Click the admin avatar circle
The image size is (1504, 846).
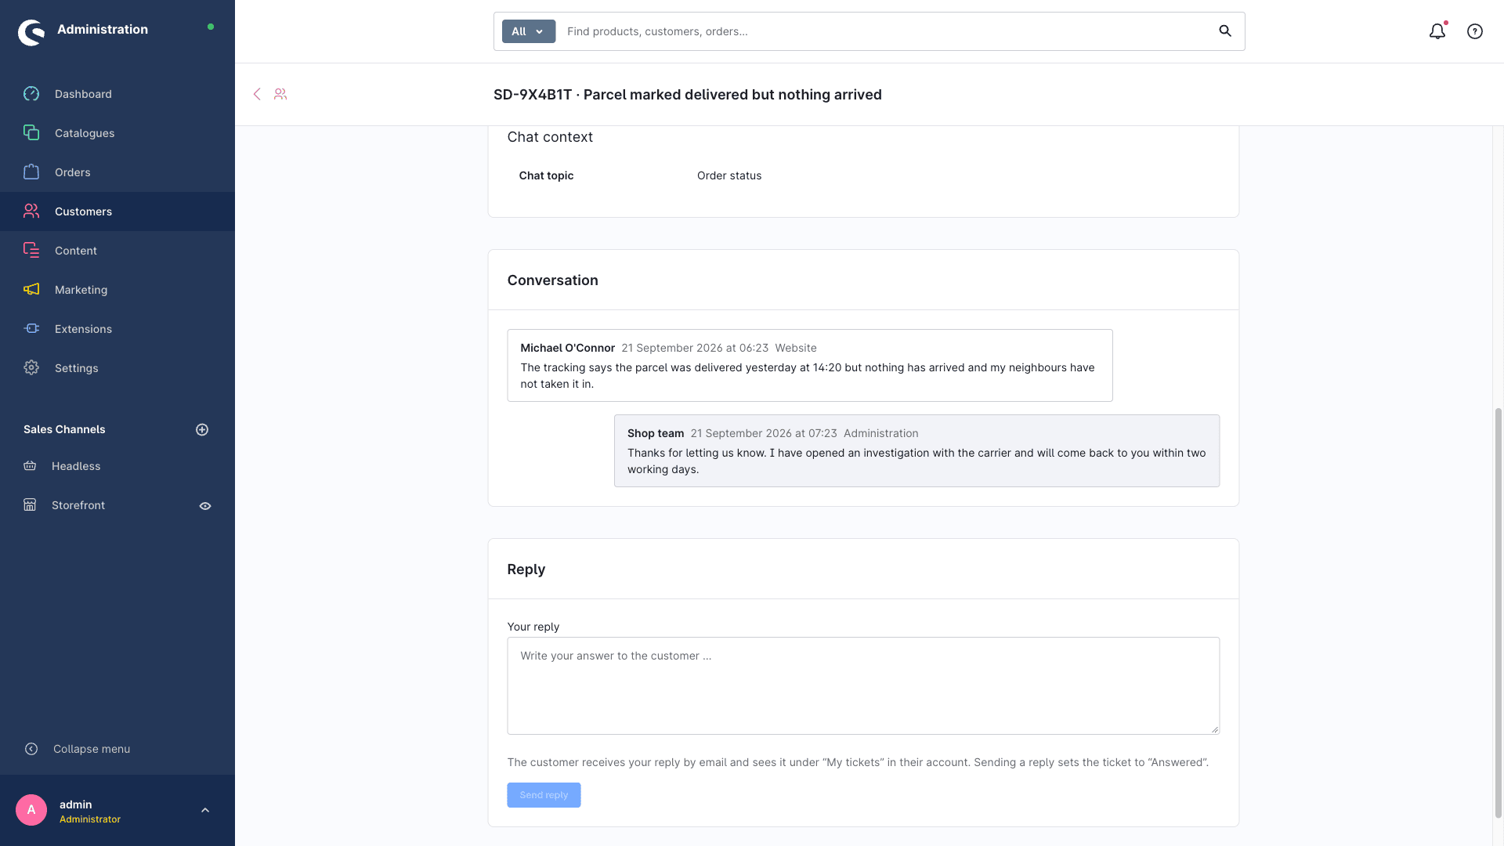pyautogui.click(x=31, y=810)
